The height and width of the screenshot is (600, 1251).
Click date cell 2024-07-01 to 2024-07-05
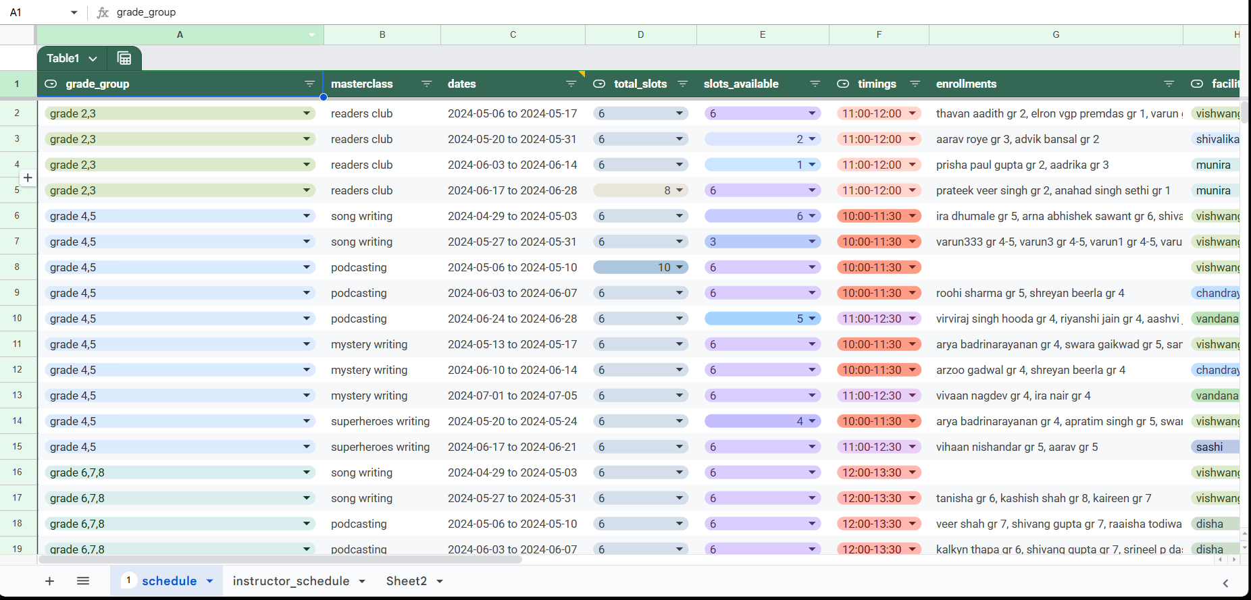tap(513, 396)
